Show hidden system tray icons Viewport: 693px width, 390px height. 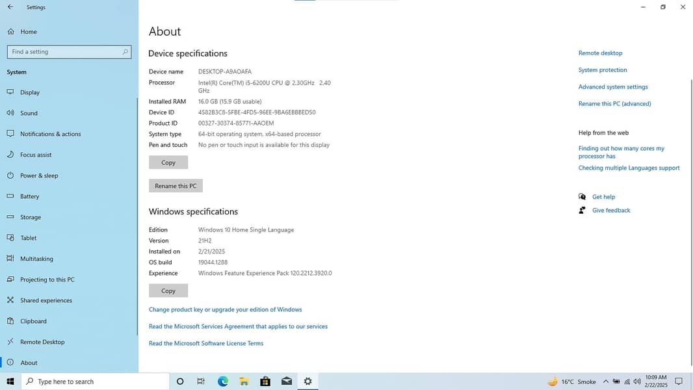pos(606,382)
